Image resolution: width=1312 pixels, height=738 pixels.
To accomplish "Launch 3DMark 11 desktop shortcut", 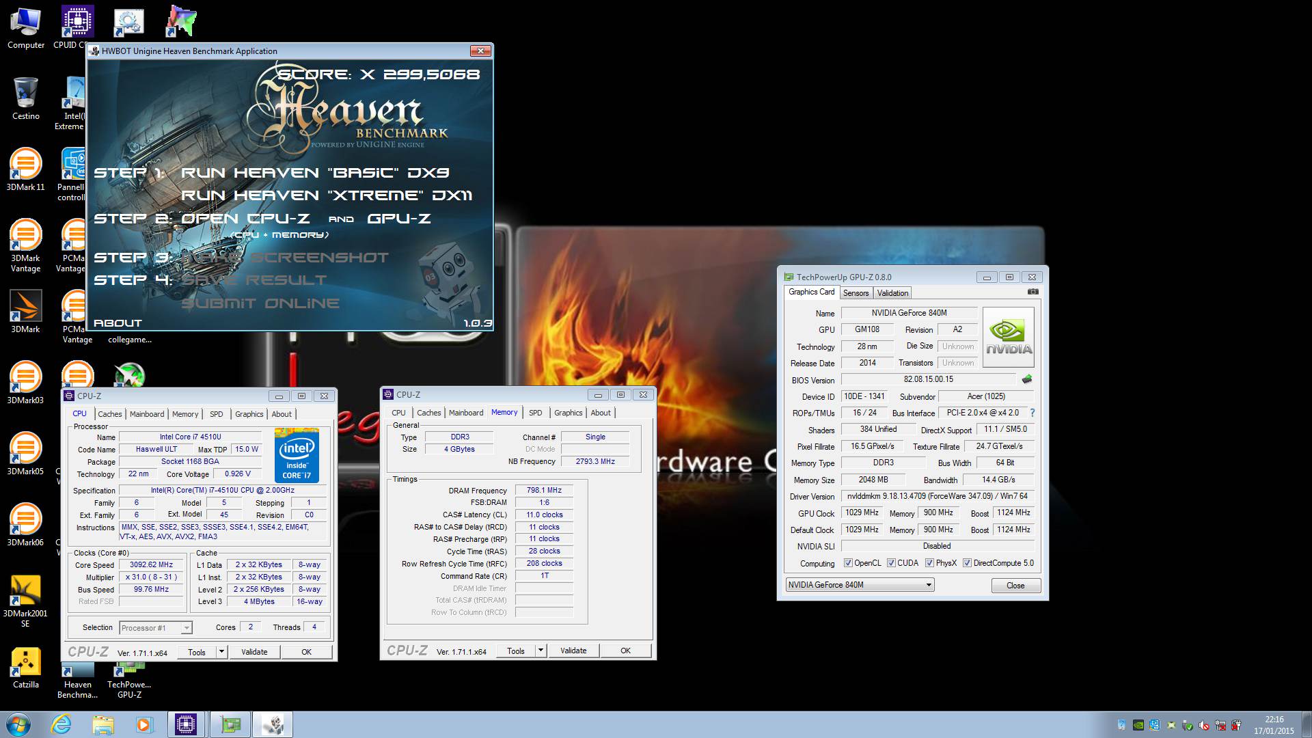I will click(x=26, y=169).
